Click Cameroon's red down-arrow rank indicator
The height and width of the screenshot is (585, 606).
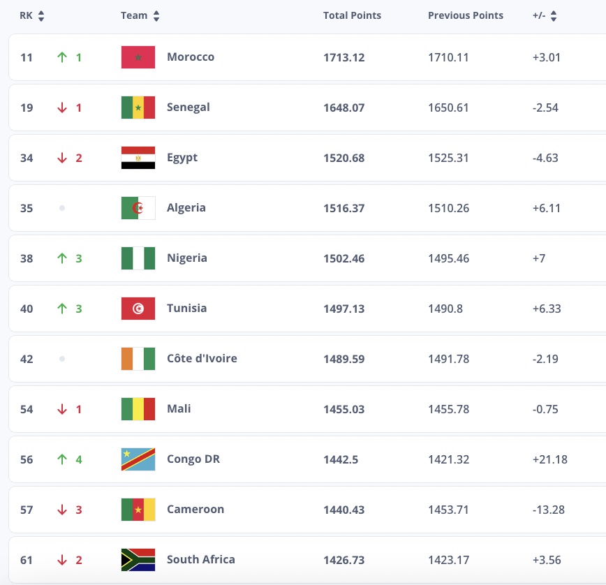click(62, 510)
